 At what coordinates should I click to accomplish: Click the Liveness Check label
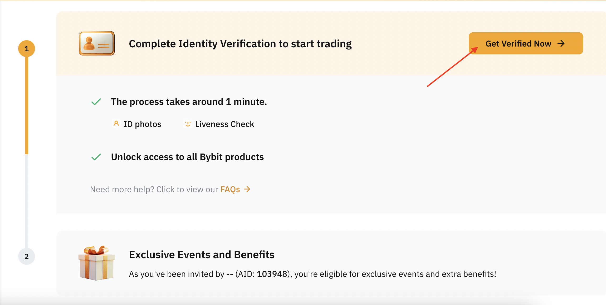224,124
